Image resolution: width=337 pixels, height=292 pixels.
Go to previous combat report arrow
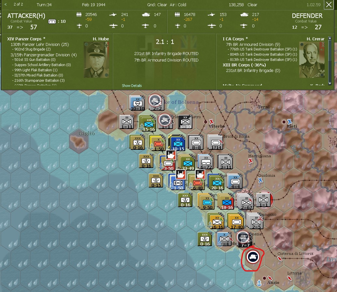pyautogui.click(x=6, y=4)
